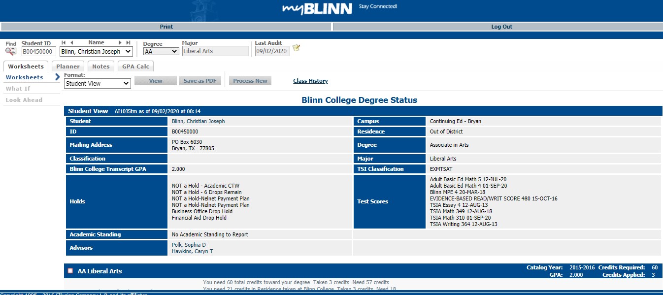This screenshot has width=663, height=295.
Task: Click the Find magnifying glass icon
Action: pos(10,51)
